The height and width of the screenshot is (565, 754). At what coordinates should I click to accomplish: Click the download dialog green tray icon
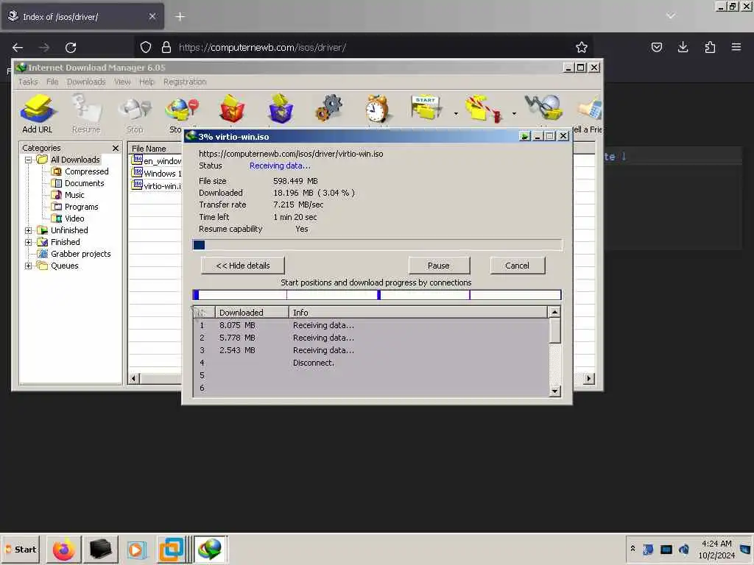click(x=524, y=136)
